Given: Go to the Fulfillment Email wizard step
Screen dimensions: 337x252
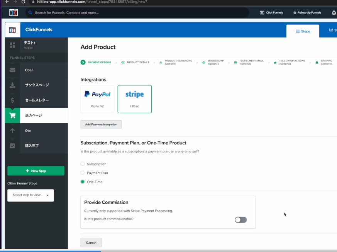Looking at the screenshot, I should (251, 62).
